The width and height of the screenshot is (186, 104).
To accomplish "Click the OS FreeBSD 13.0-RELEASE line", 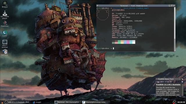I will click(128, 14).
